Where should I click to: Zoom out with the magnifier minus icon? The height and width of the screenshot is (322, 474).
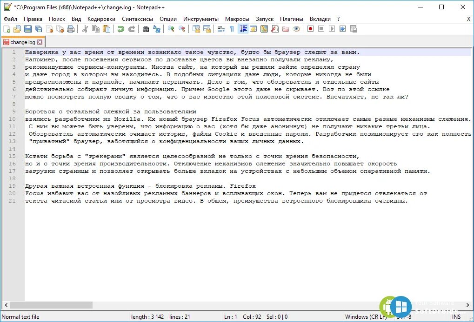tap(182, 29)
